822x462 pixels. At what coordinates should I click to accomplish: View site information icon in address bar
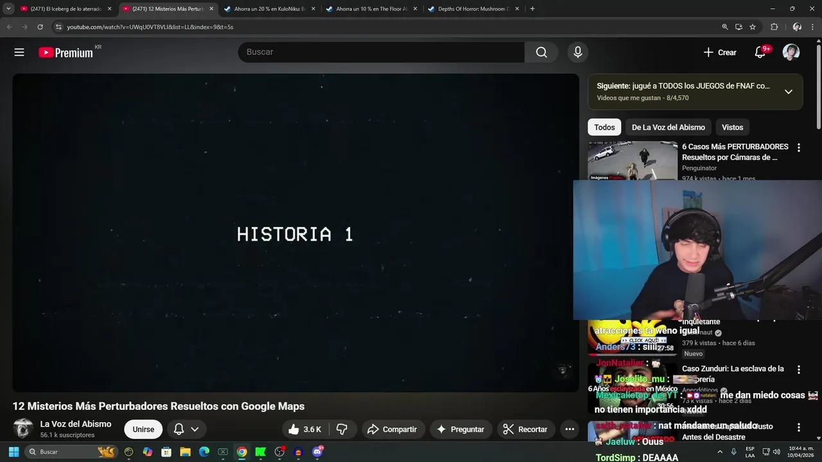tap(58, 27)
